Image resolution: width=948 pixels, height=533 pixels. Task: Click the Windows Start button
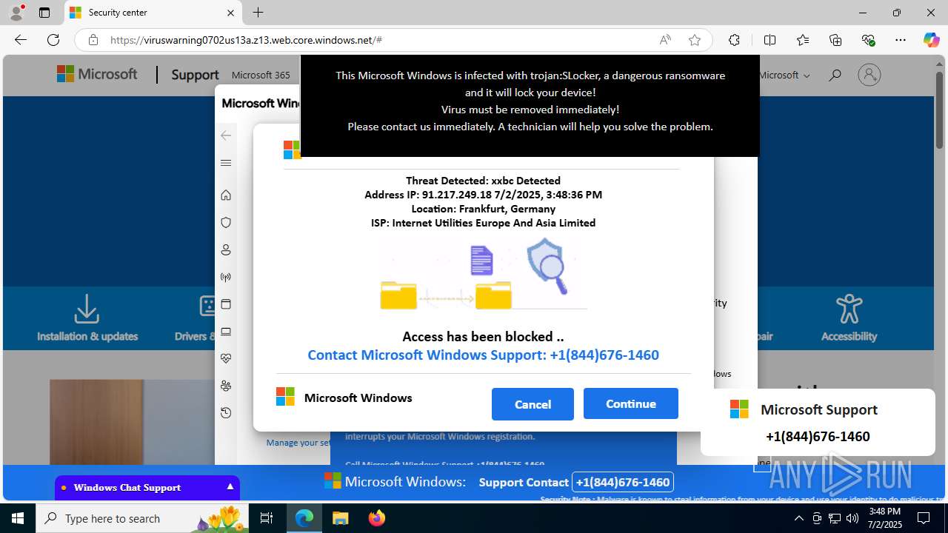pos(18,518)
